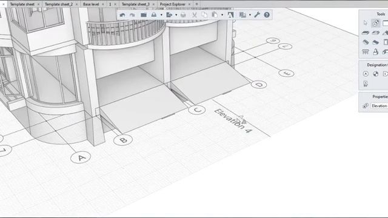Close the Template sheet_2 tab
388x218 pixels.
(x=76, y=4)
